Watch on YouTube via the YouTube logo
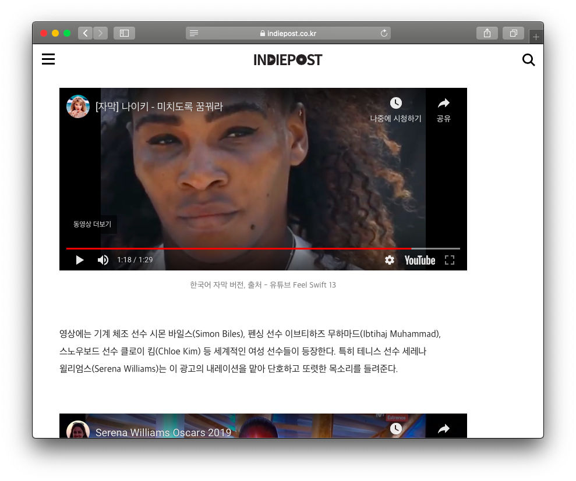576x481 pixels. tap(420, 260)
